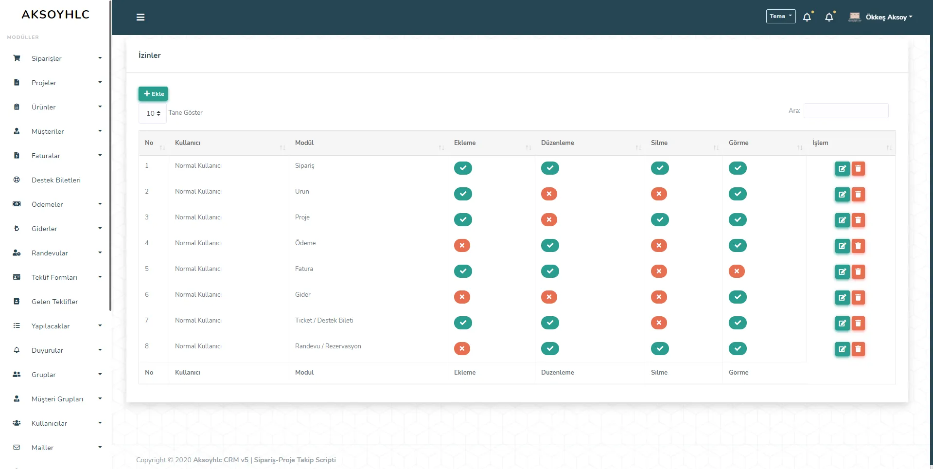Delete the Sipariş permission row
Screen dimensions: 933x469
coord(858,169)
